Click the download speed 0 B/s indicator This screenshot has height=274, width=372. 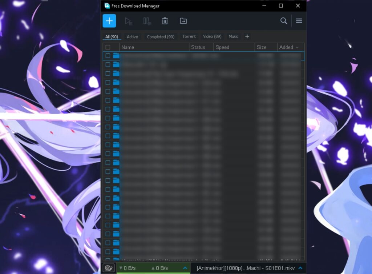pos(128,268)
